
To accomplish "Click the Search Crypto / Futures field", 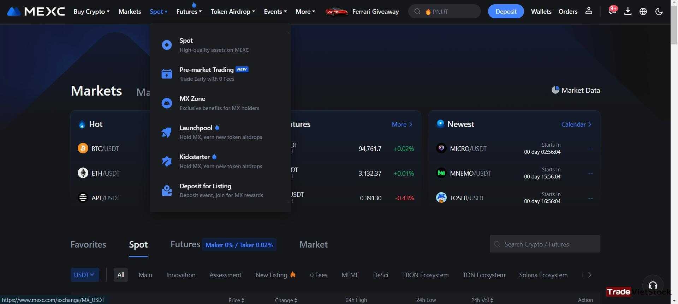I will coord(545,244).
